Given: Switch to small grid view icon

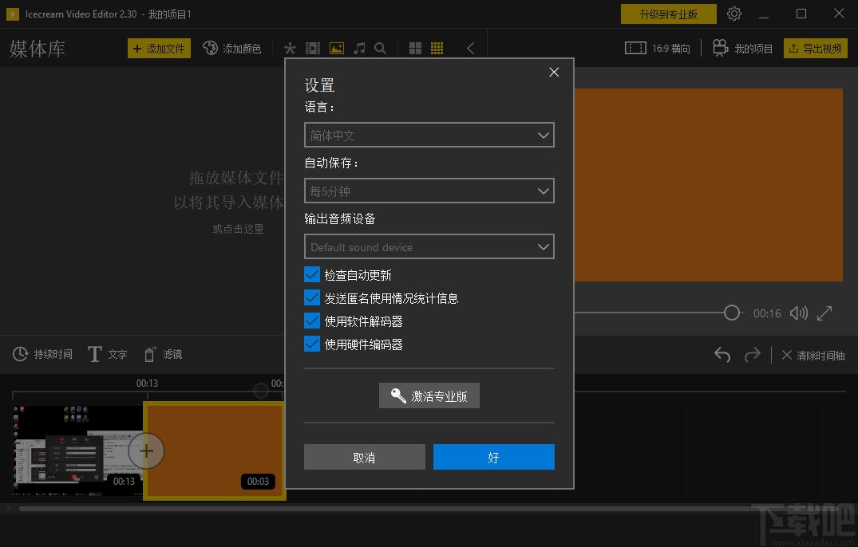Looking at the screenshot, I should [x=437, y=49].
